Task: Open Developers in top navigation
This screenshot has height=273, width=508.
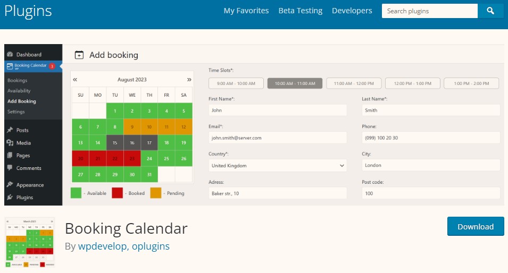Action: pos(352,11)
